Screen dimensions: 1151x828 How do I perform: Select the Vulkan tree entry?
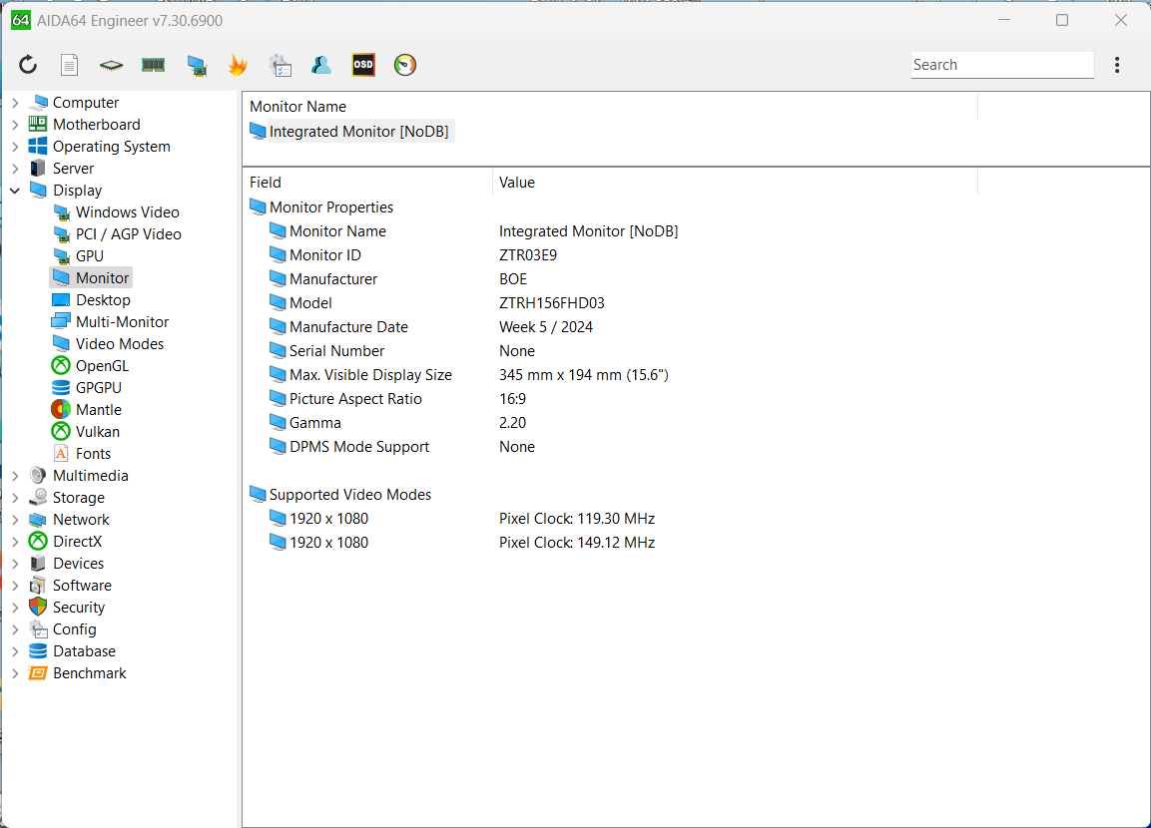[x=97, y=432]
